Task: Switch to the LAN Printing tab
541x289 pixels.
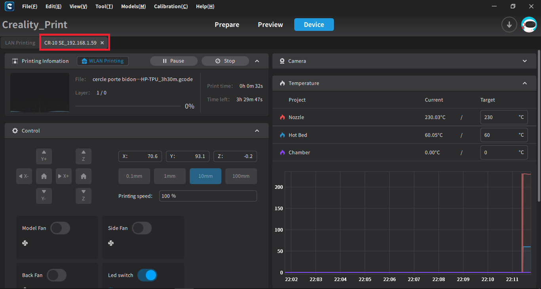Action: 20,43
